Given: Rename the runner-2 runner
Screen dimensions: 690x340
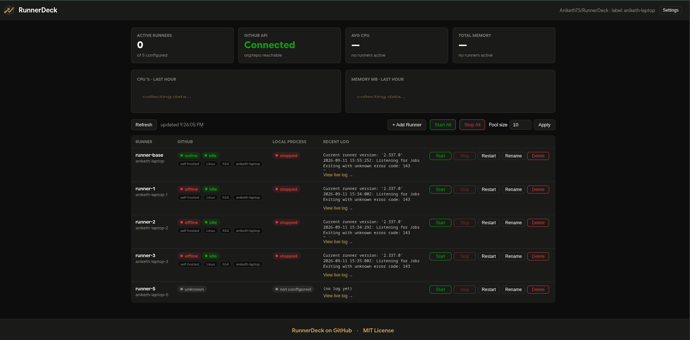Looking at the screenshot, I should tap(514, 223).
